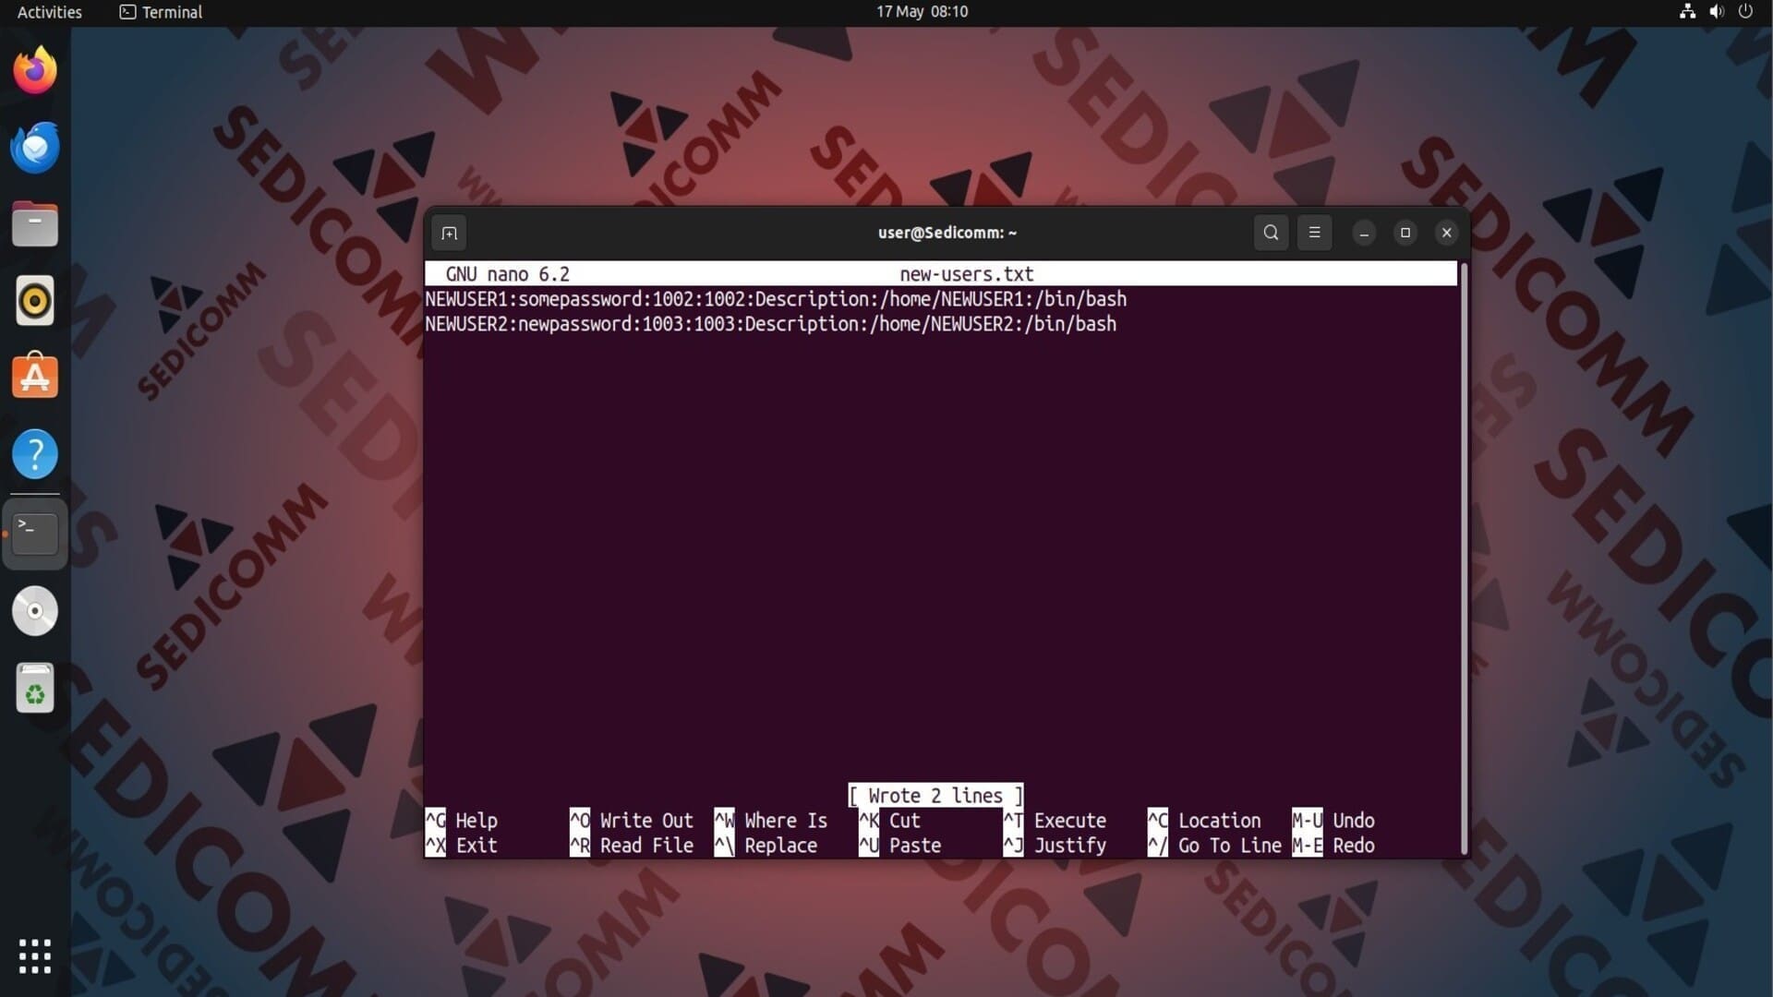Screen dimensions: 1773x997
Task: Click the terminal vertical scrollbar
Action: 1464,554
